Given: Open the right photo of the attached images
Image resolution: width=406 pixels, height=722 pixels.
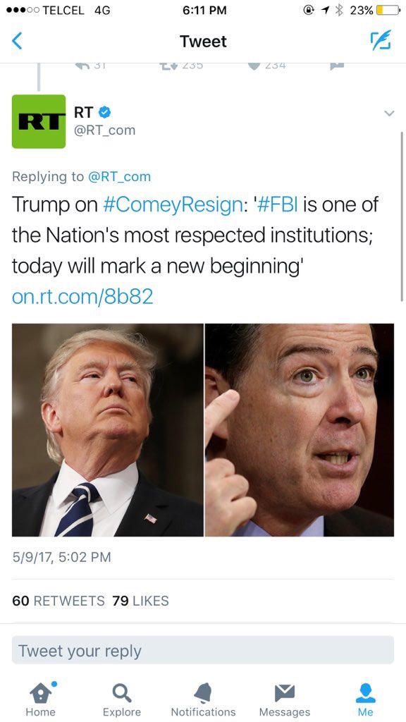Looking at the screenshot, I should click(x=300, y=430).
